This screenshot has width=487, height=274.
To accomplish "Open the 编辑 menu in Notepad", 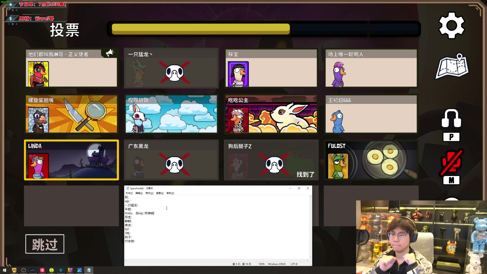I will pos(139,193).
